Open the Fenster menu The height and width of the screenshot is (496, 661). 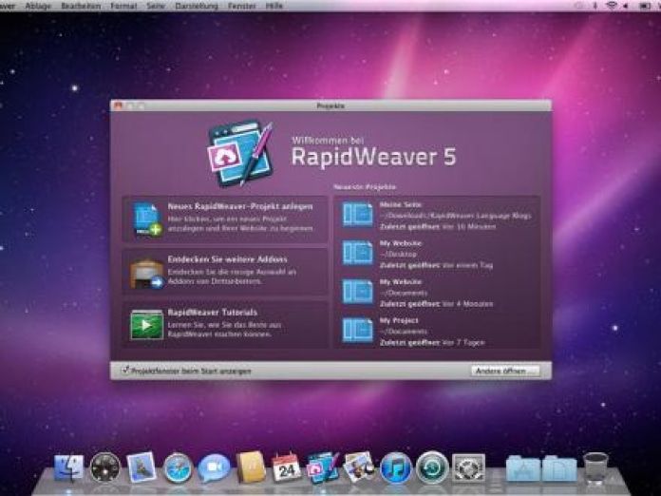pyautogui.click(x=242, y=6)
